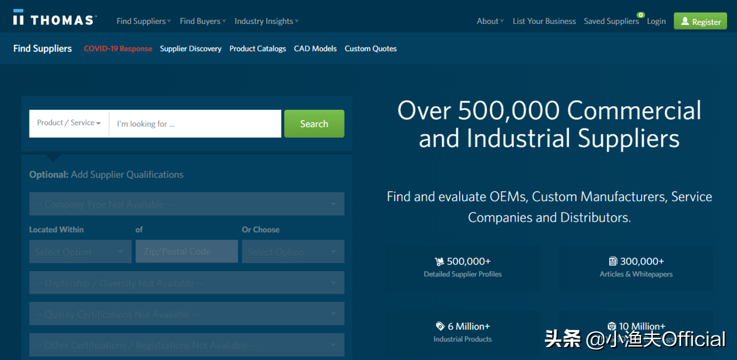
Task: Click the Articles & Whitepapers document icon
Action: 612,261
